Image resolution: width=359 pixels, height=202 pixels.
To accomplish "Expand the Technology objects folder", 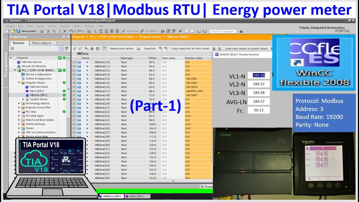I will 19,104.
